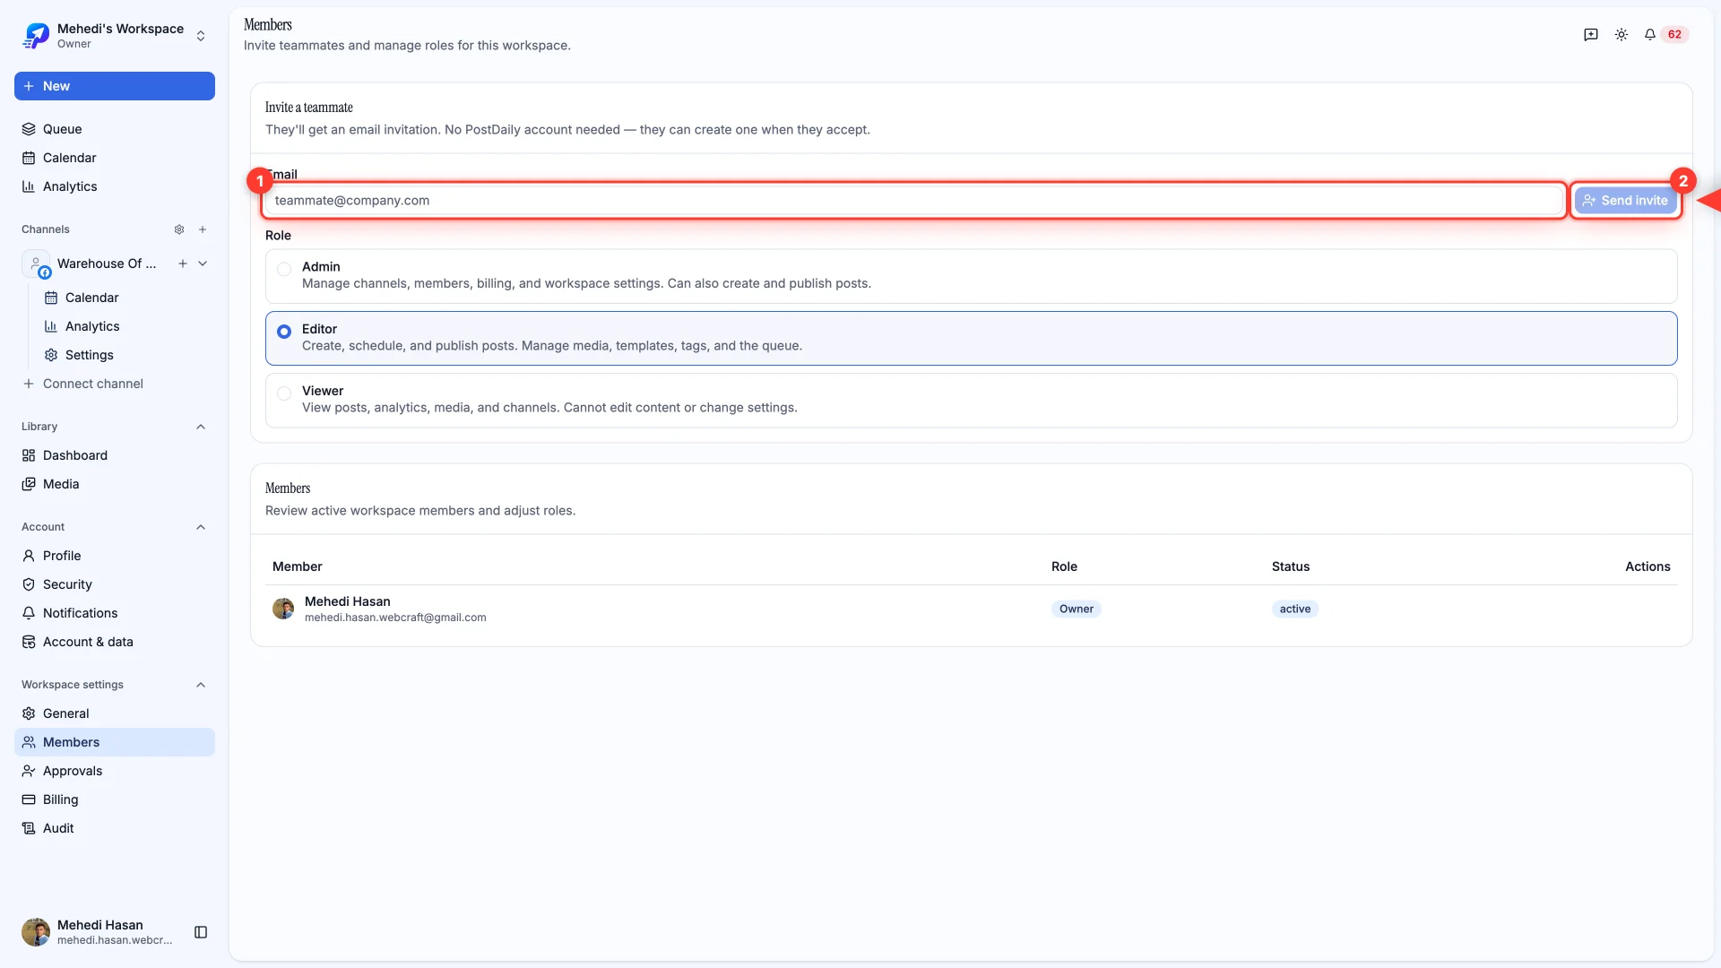Open Queue in the sidebar

click(115, 129)
